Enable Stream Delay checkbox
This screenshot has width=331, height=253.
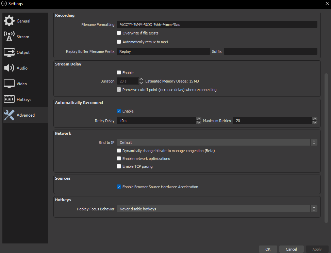click(119, 73)
